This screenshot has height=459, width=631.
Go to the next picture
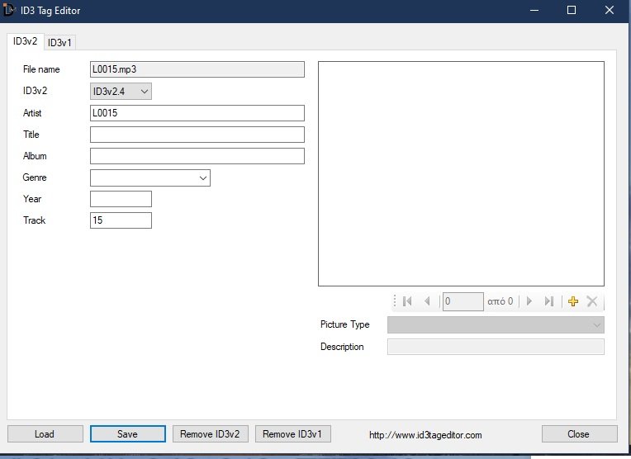click(x=529, y=302)
